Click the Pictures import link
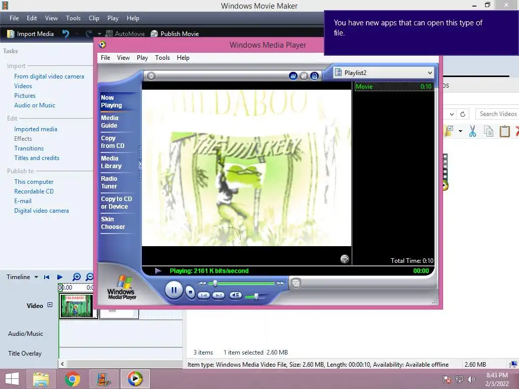This screenshot has width=519, height=389. (25, 96)
